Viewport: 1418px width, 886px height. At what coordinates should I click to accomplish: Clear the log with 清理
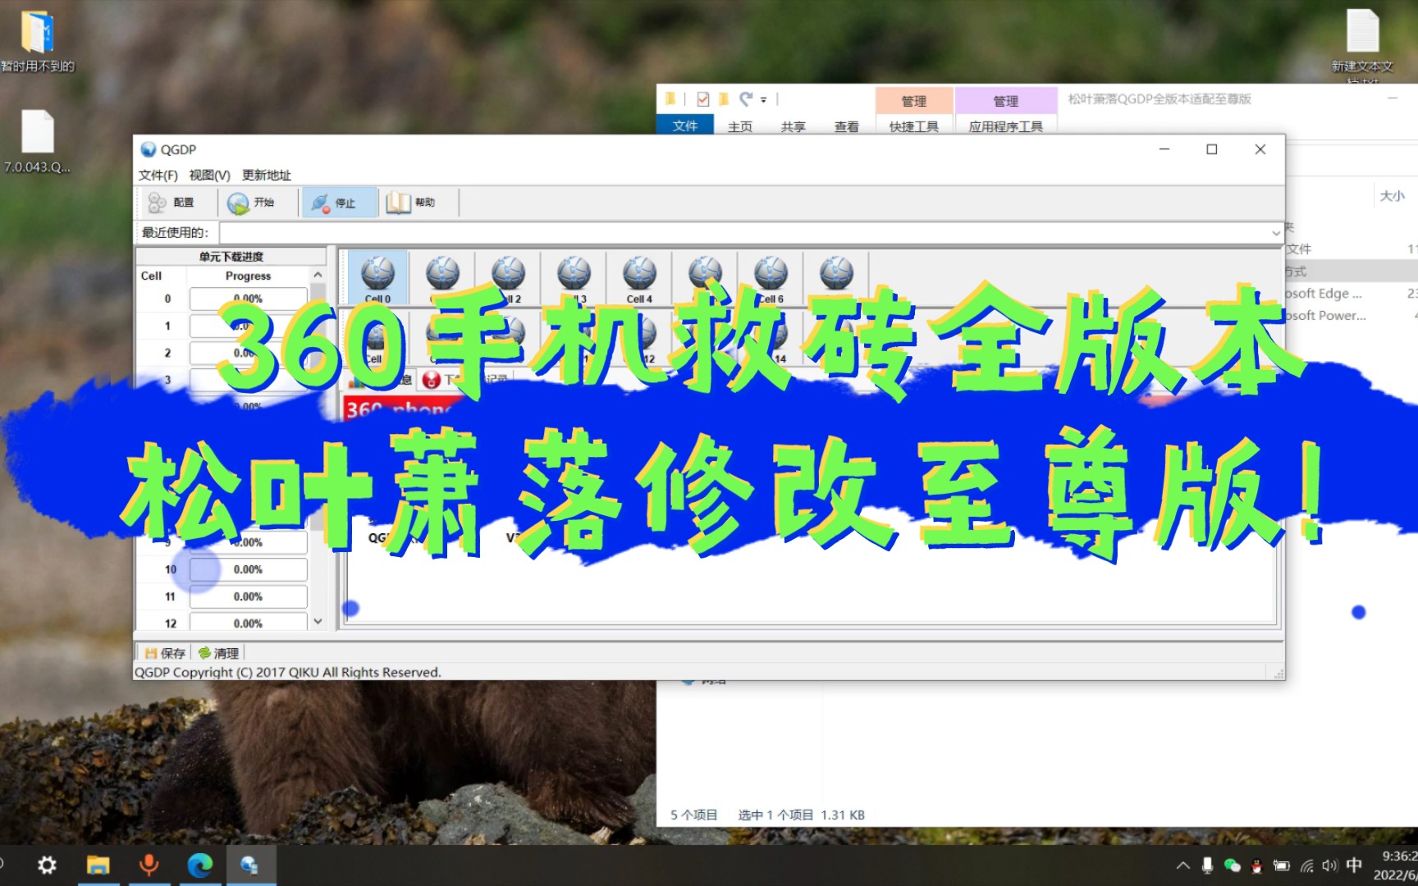(218, 653)
